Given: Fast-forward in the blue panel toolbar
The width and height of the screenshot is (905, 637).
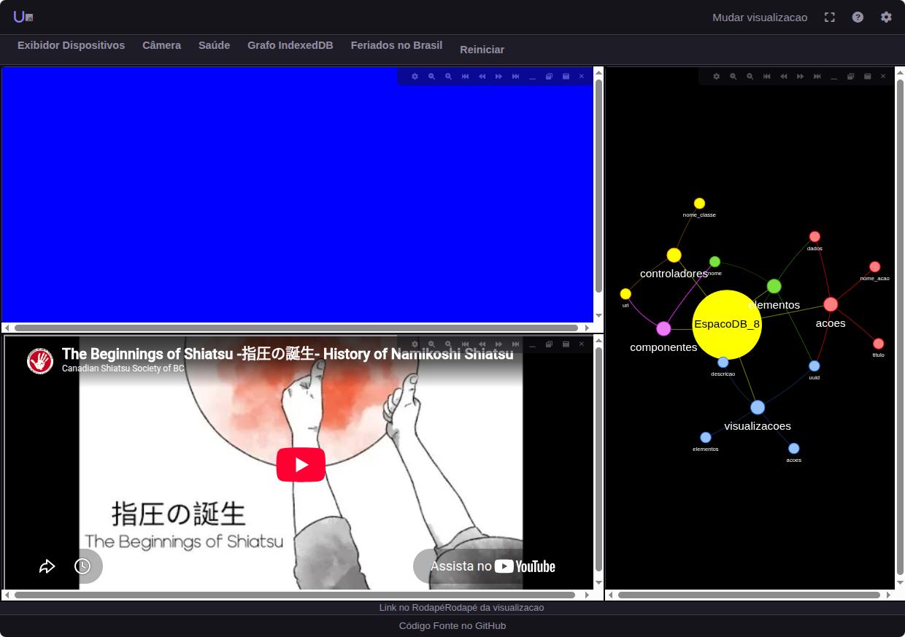Looking at the screenshot, I should click(x=498, y=77).
